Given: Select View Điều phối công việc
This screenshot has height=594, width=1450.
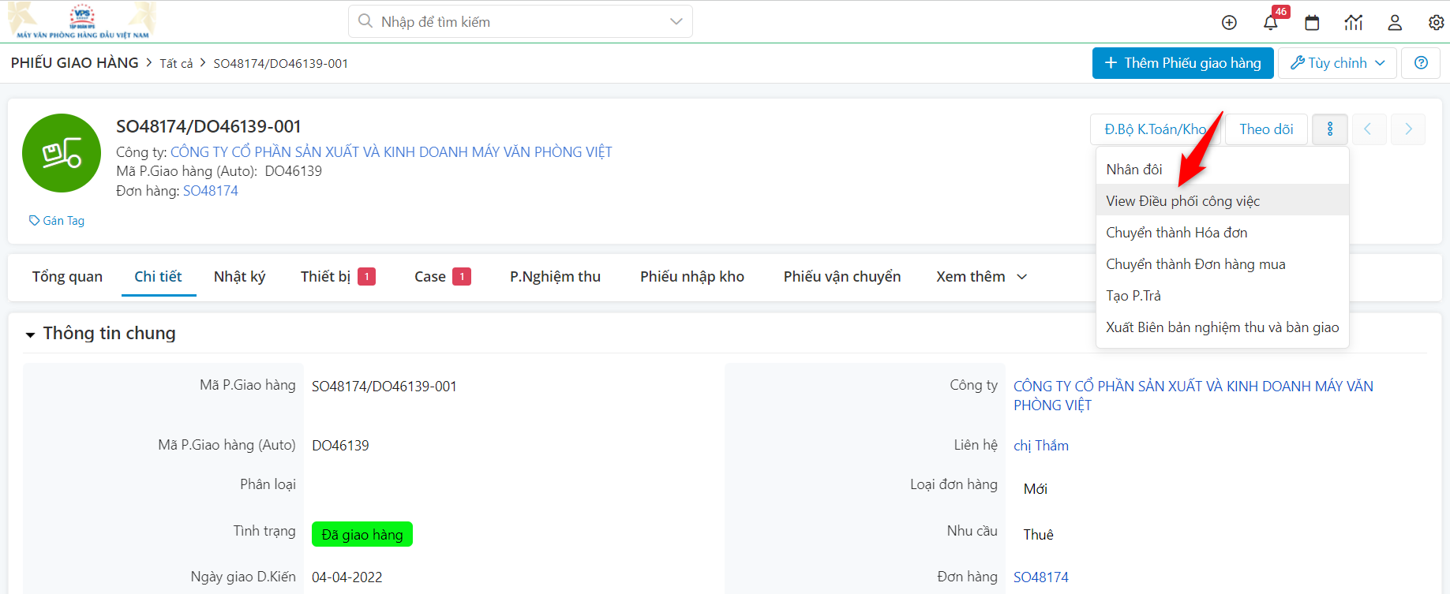Looking at the screenshot, I should click(x=1223, y=201).
